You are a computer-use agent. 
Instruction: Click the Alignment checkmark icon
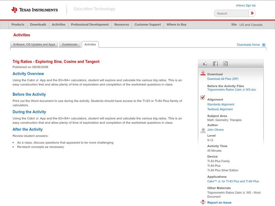point(202,97)
